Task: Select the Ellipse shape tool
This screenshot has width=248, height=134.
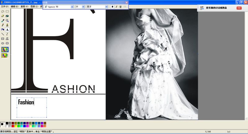Action: 3,43
